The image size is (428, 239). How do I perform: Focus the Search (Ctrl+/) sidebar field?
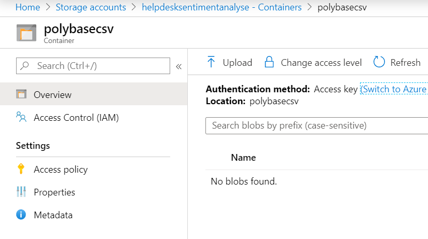(93, 66)
